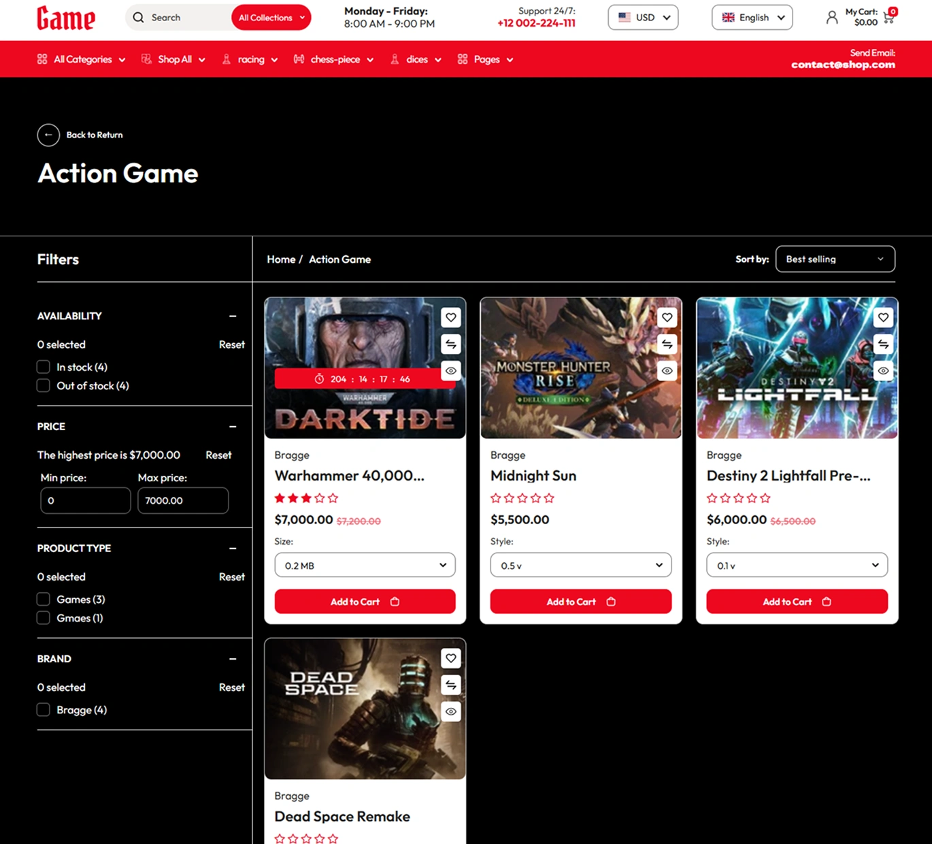Click the Destiny 2 Lightfall star rating
Image resolution: width=932 pixels, height=844 pixels.
[739, 498]
